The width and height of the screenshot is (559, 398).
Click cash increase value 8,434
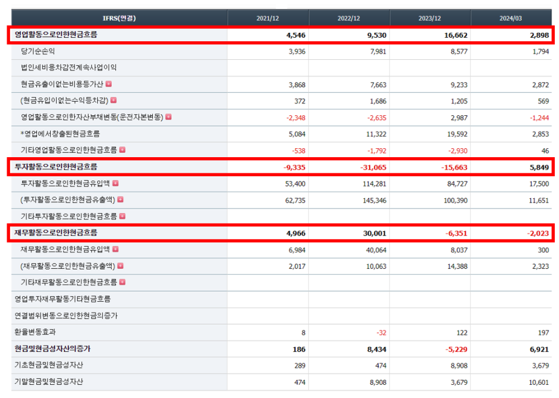377,350
